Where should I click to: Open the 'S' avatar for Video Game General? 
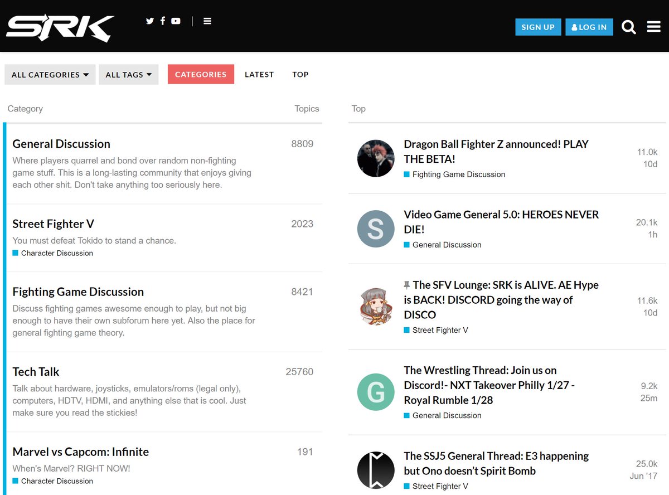click(x=376, y=229)
